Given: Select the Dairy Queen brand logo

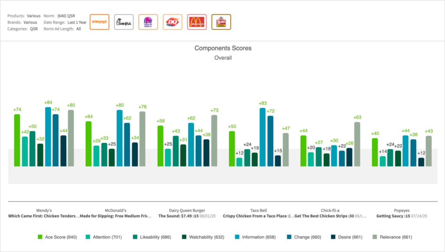Looking at the screenshot, I should [x=173, y=22].
